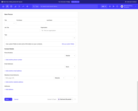Click the Bertrand Brua... account name
Screen dimensions: 138x111
tap(129, 6)
